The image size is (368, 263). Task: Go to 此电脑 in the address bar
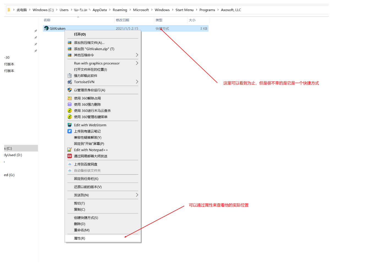tap(22, 10)
